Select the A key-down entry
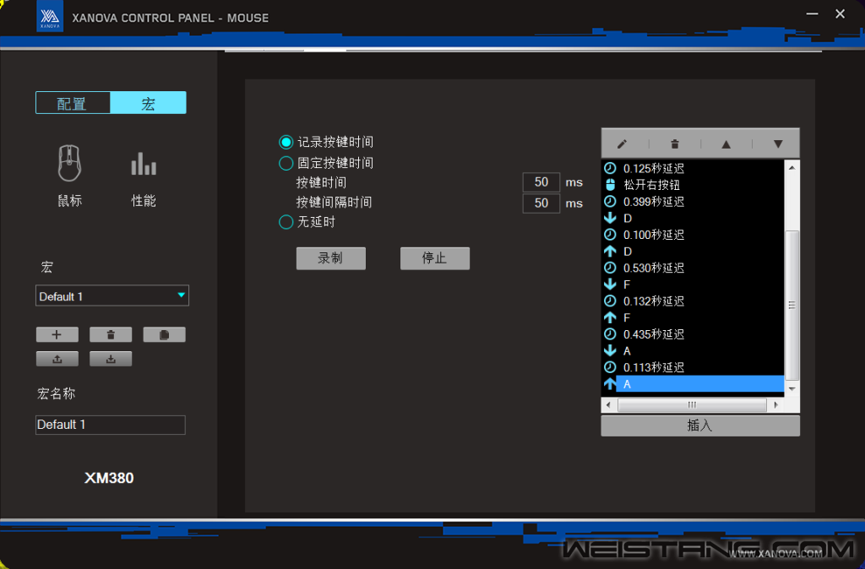Screen dimensions: 865x569 [693, 350]
